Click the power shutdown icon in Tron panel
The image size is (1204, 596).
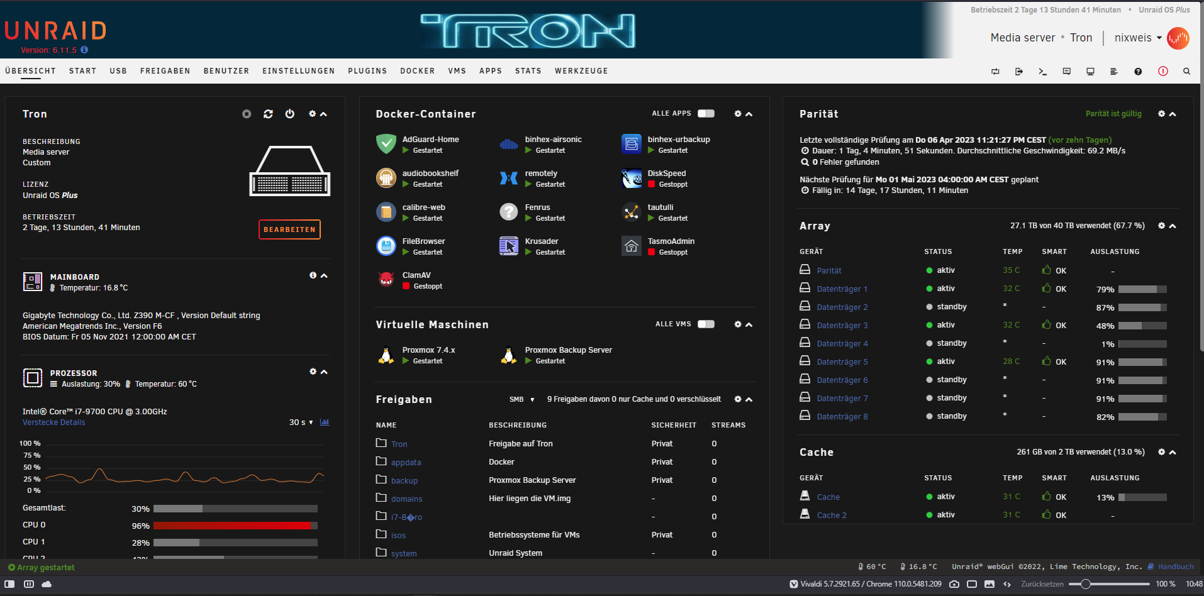(289, 114)
